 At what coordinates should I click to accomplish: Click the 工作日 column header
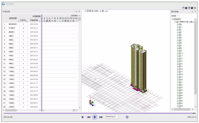[x=23, y=20]
